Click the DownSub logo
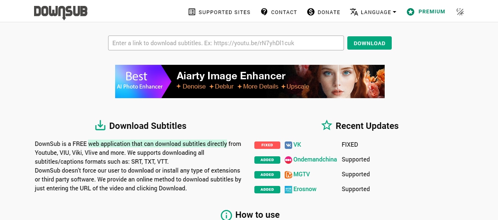This screenshot has width=498, height=220. [x=61, y=12]
